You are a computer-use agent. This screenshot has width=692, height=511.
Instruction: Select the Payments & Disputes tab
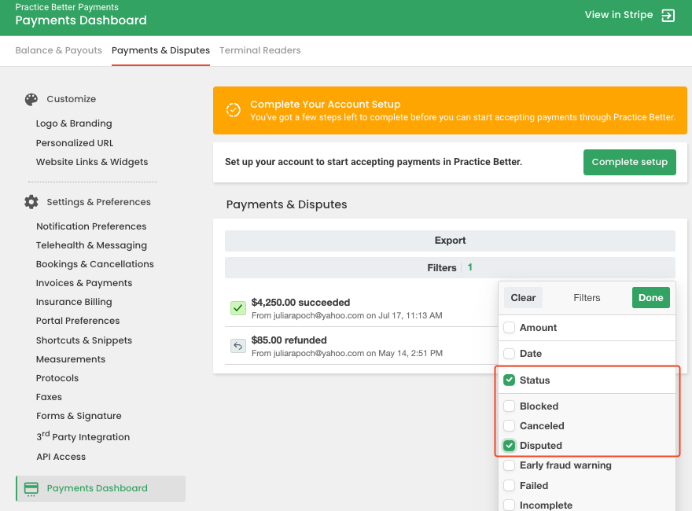click(160, 50)
